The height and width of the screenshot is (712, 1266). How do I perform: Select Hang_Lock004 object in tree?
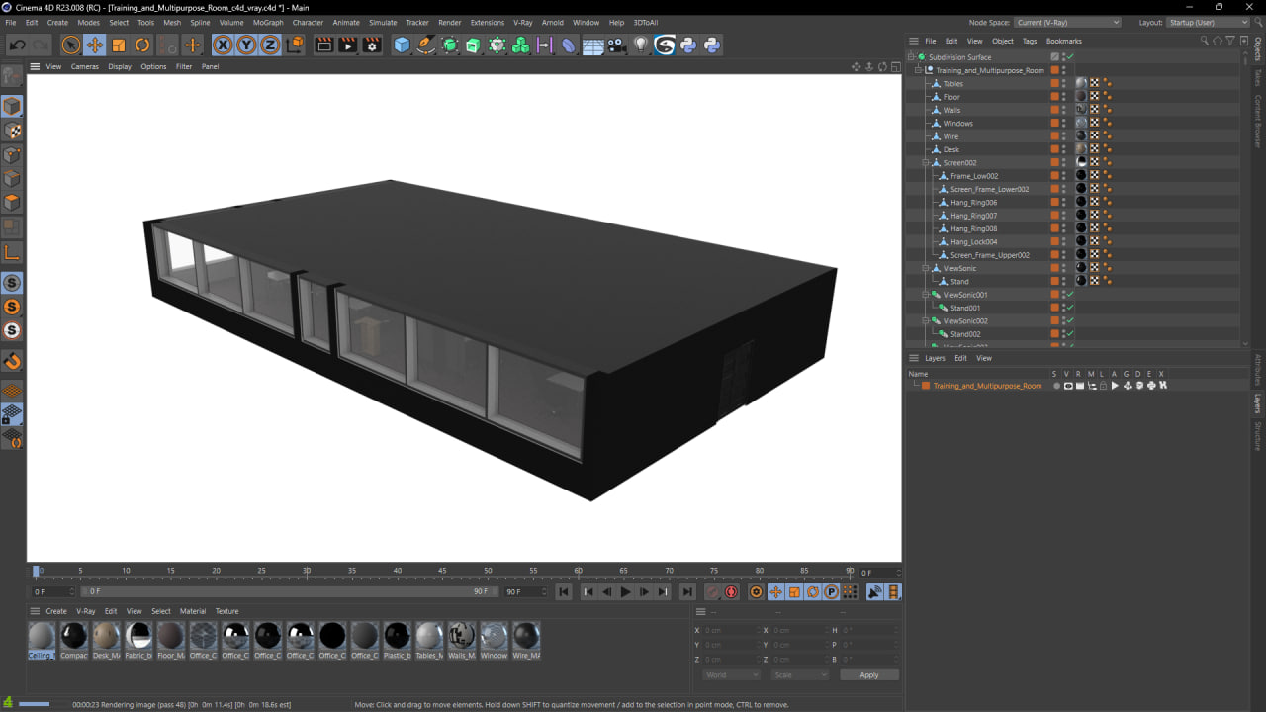pyautogui.click(x=973, y=241)
